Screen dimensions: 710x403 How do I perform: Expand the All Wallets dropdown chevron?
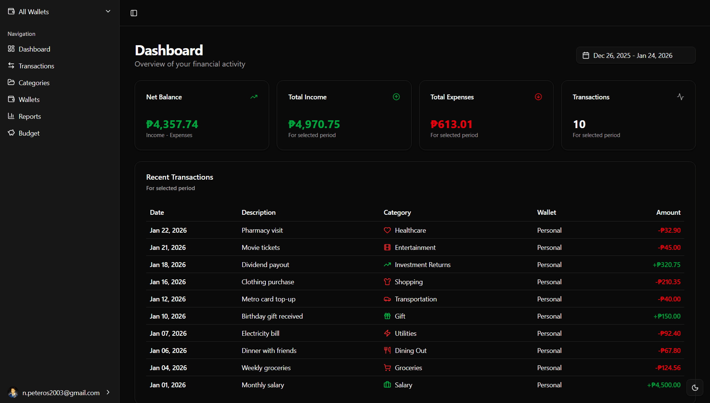pyautogui.click(x=108, y=12)
